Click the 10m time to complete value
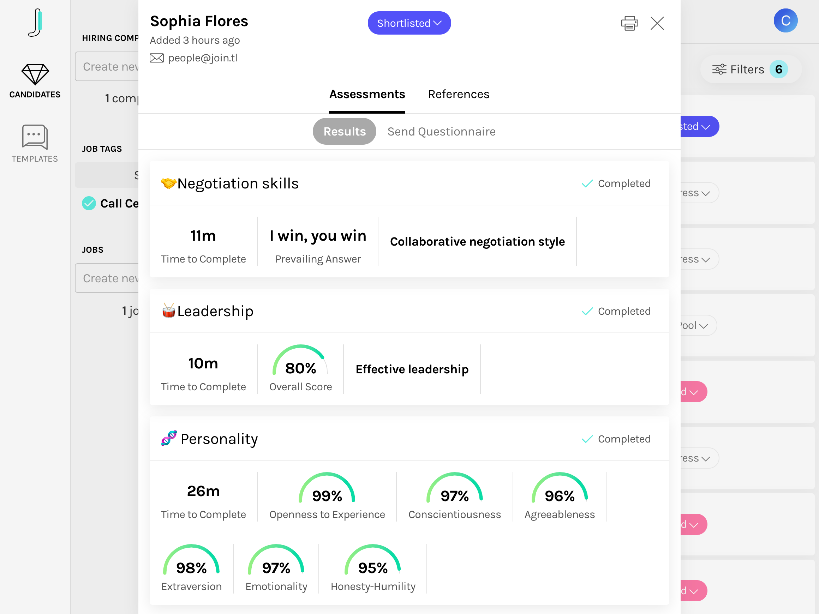Image resolution: width=819 pixels, height=614 pixels. [x=203, y=363]
